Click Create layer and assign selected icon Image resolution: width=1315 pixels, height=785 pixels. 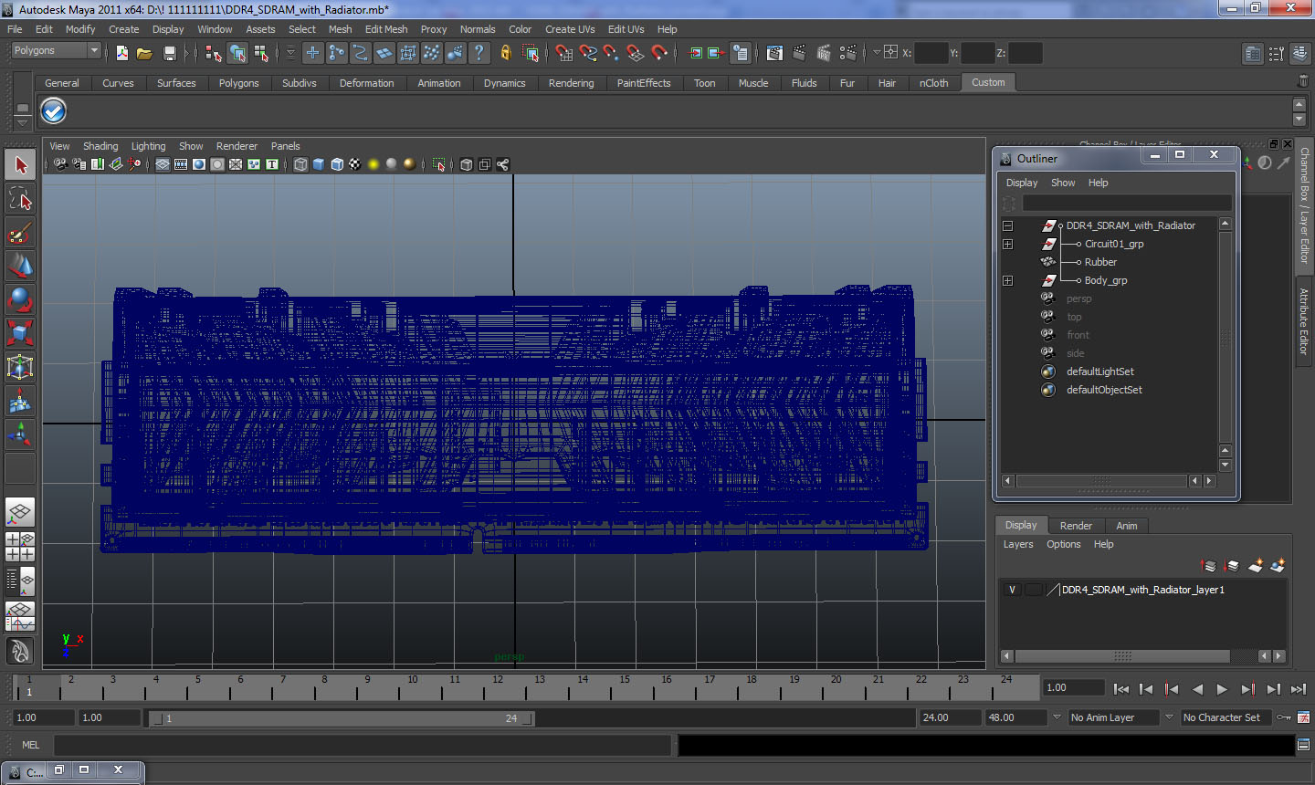(1278, 566)
